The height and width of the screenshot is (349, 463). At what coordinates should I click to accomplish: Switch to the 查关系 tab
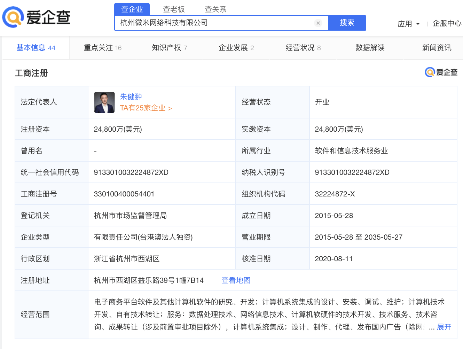215,9
